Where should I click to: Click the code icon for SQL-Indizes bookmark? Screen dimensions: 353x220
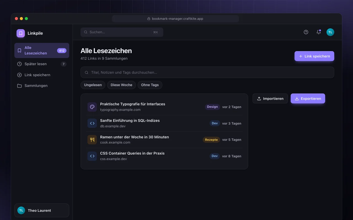tap(92, 123)
